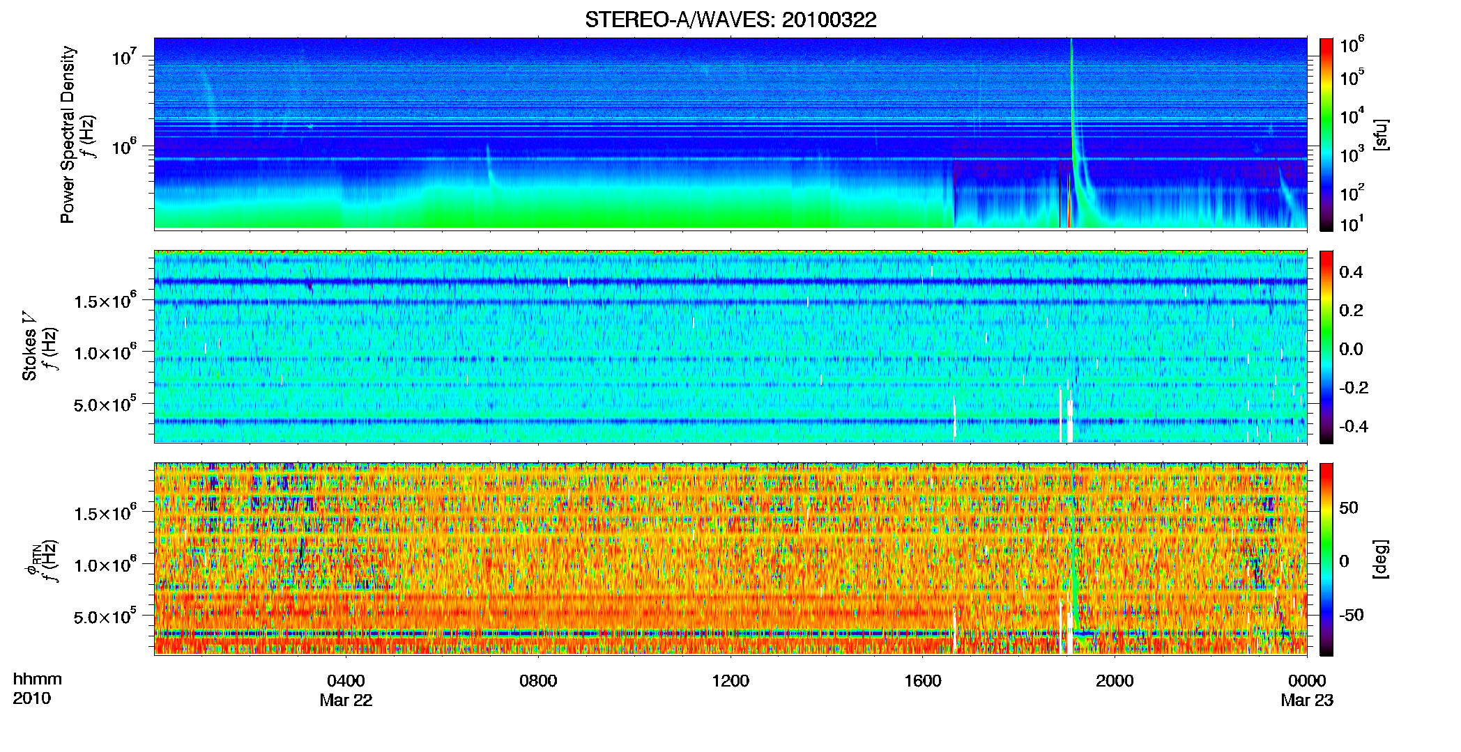
Task: Click the hhmm time format label
Action: (38, 680)
